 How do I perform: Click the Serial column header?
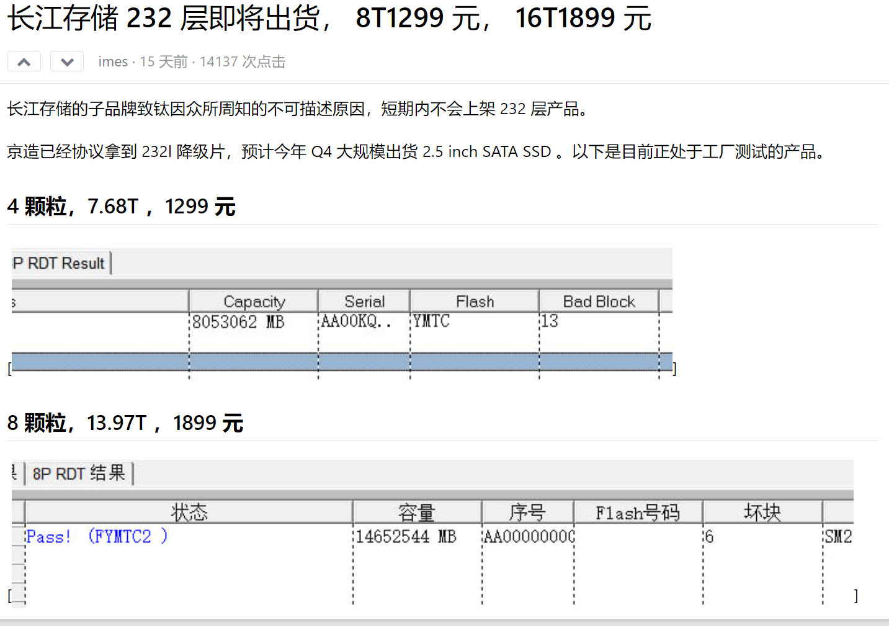coord(364,302)
